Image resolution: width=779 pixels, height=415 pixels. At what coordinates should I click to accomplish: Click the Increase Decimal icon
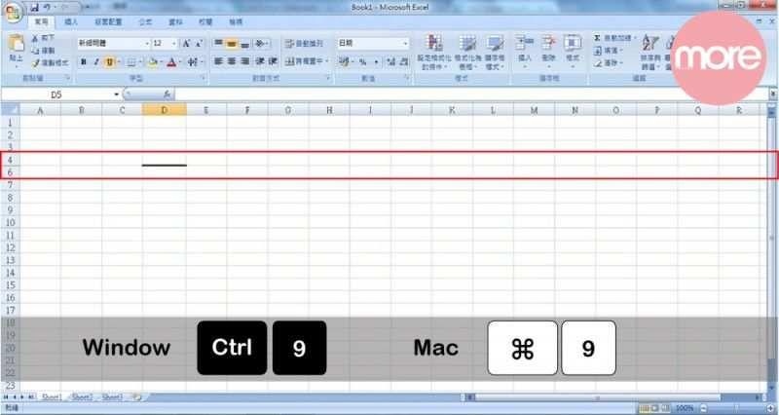pyautogui.click(x=391, y=61)
